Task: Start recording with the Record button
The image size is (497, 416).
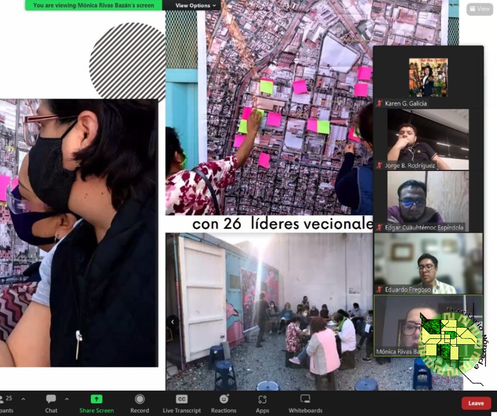Action: pyautogui.click(x=140, y=400)
